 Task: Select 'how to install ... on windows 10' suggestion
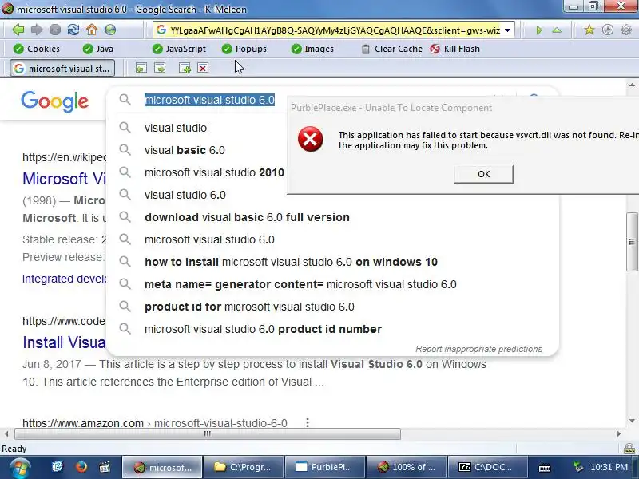(291, 262)
